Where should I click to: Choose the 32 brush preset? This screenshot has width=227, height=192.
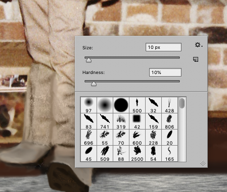(x=153, y=105)
